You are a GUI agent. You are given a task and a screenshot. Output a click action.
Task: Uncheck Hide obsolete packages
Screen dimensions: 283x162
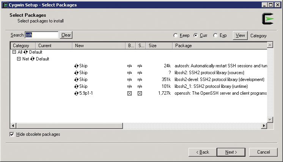point(12,134)
